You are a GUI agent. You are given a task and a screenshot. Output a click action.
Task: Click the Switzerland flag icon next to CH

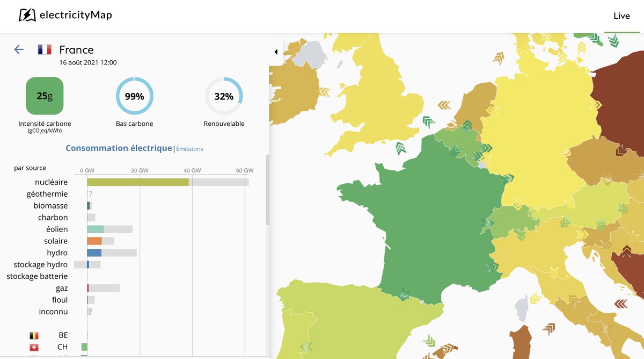click(34, 348)
